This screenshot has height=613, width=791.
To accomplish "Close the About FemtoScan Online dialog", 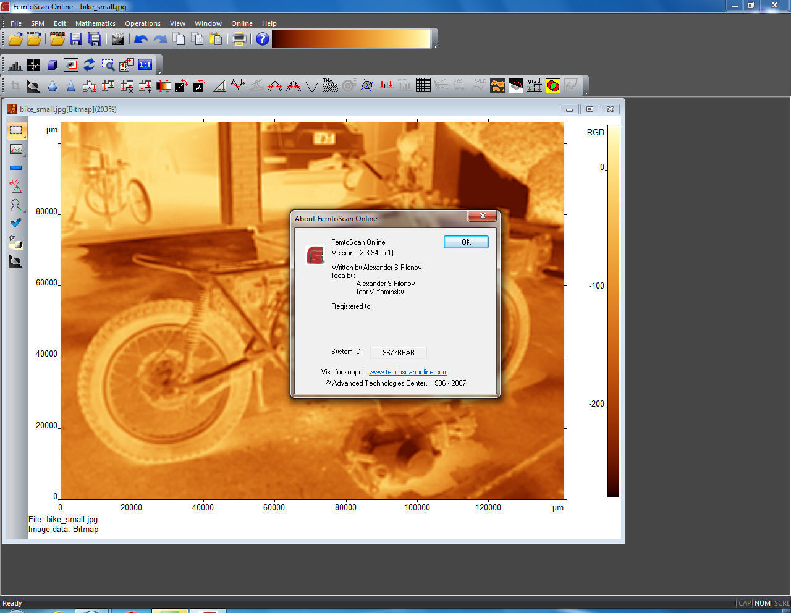I will [483, 216].
